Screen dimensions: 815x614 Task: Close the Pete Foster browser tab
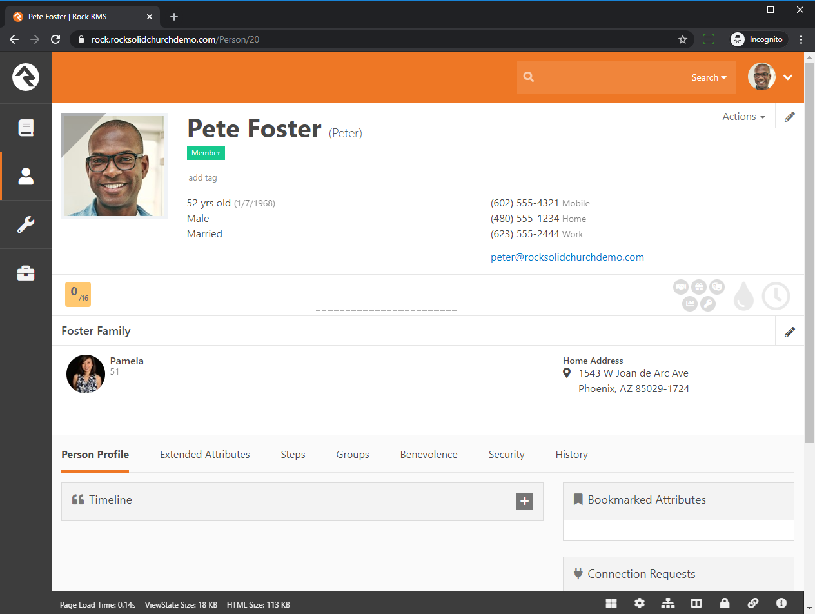[x=149, y=17]
